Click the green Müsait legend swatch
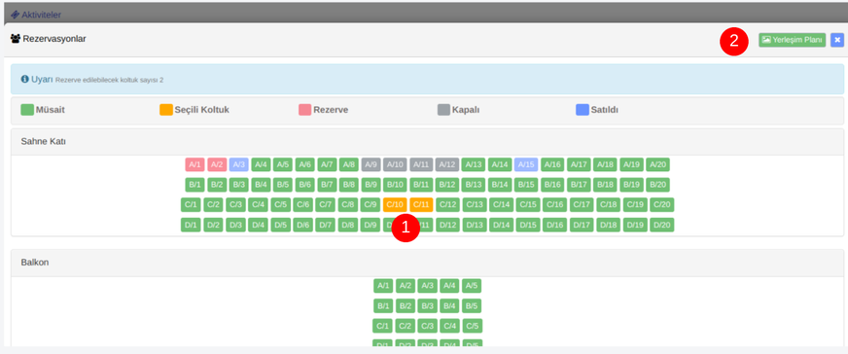 [27, 110]
